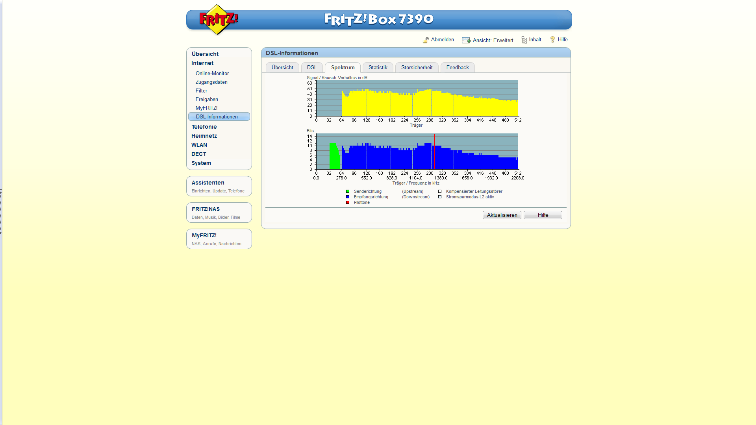Click the "Träger / Frequenz in kHz" axis label
Screen dimensions: 756x425
[416, 183]
